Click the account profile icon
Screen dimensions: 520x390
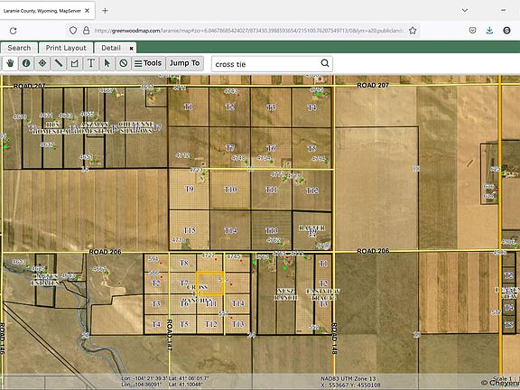click(506, 31)
